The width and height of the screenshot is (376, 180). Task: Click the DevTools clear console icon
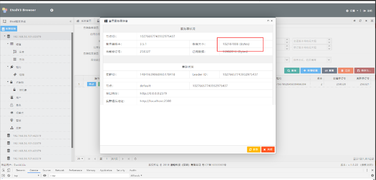[x=9, y=175]
